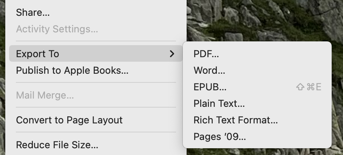Export the document to PDF…
Viewport: 343px width, 155px height.
tap(257, 54)
